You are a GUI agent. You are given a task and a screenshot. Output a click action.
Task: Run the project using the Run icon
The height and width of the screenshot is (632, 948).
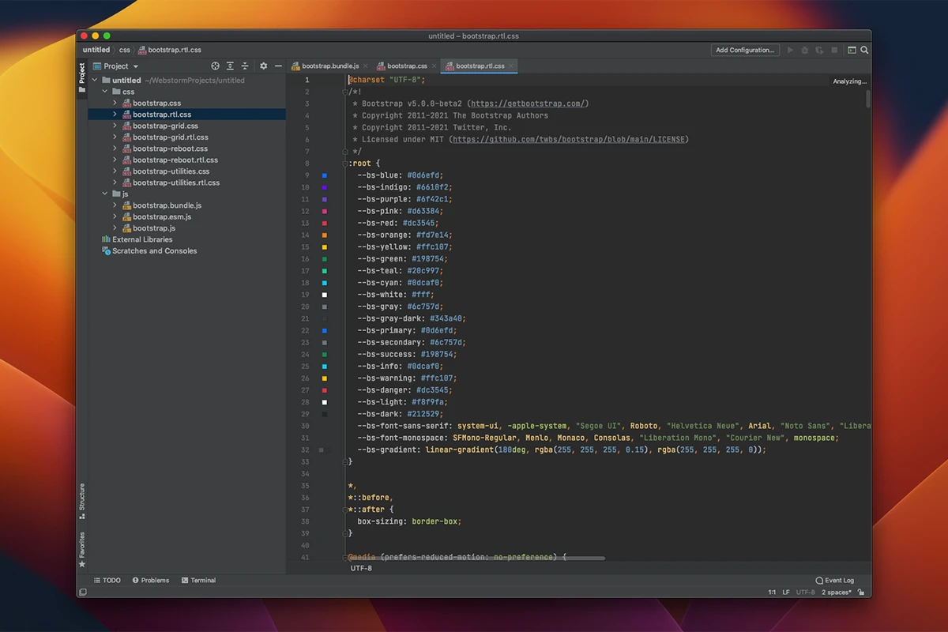click(x=790, y=50)
